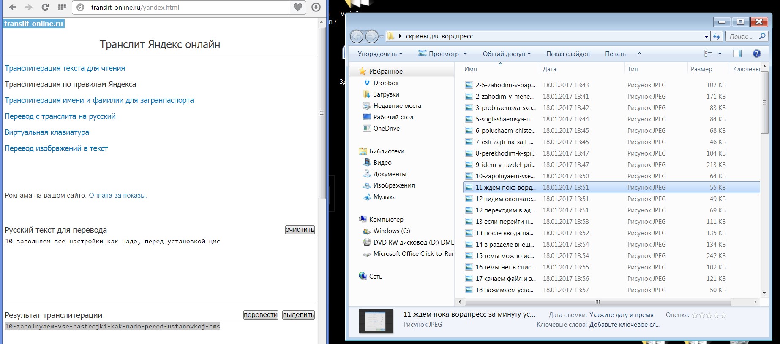Image resolution: width=780 pixels, height=344 pixels.
Task: Open Перевод с транслита на русский link
Action: tap(60, 116)
